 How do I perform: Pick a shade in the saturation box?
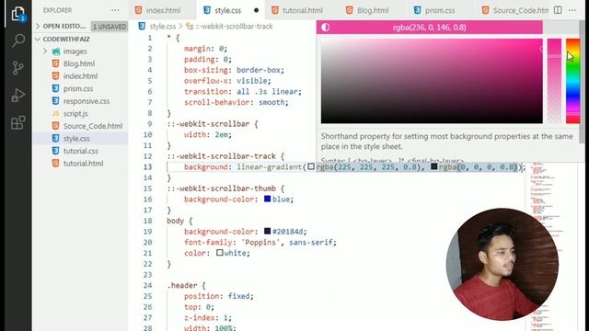coord(432,81)
